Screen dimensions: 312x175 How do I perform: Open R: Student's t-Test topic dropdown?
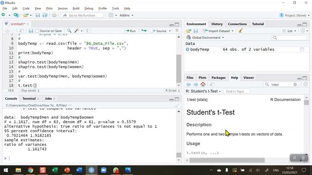pos(203,91)
